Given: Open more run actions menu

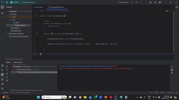Looking at the screenshot, I should [x=140, y=2].
